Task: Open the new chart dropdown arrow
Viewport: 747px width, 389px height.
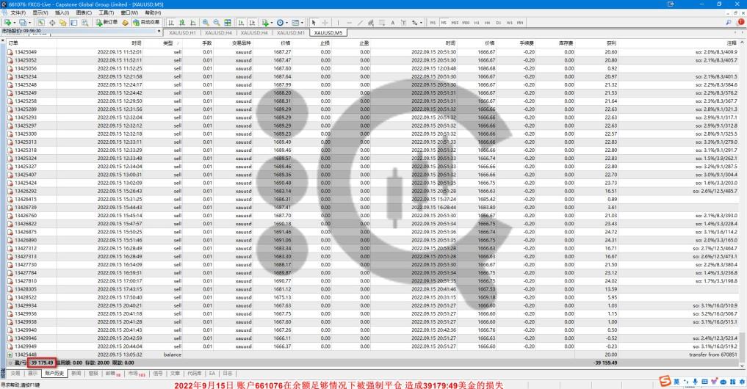Action: point(15,23)
